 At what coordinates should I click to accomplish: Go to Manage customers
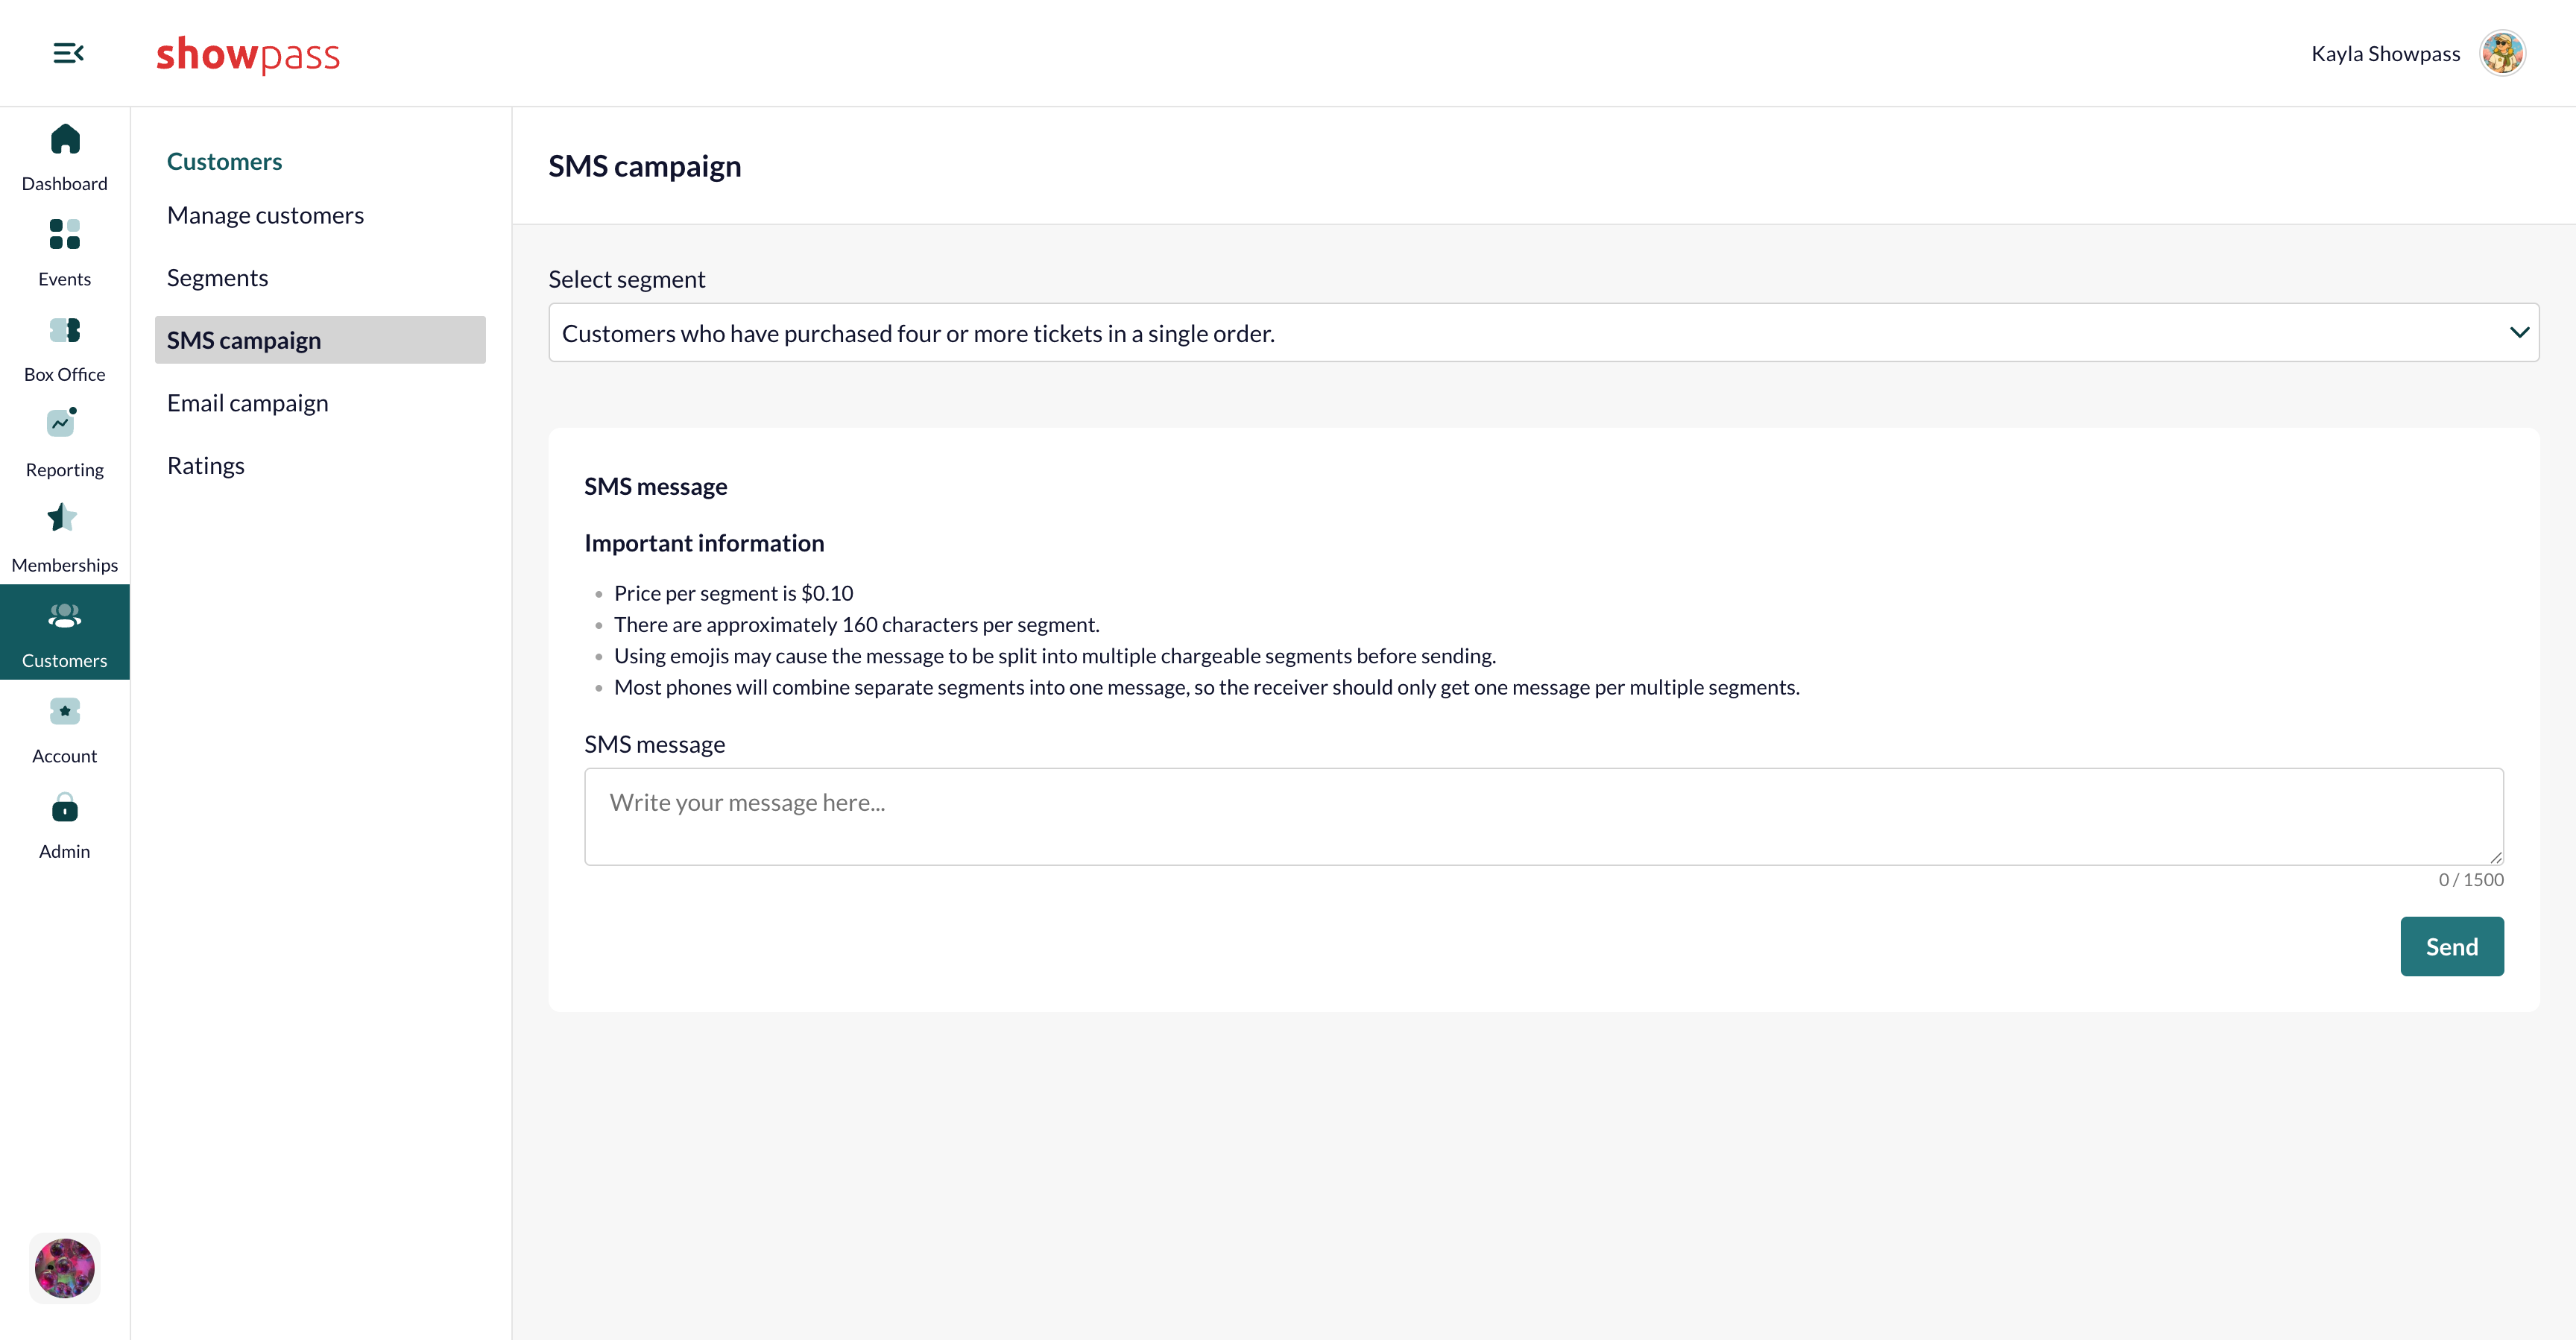[265, 214]
